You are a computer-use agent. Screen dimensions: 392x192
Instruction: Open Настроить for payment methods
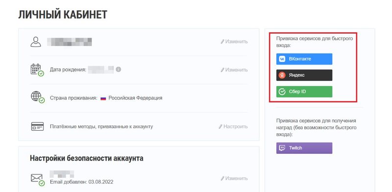(x=233, y=126)
